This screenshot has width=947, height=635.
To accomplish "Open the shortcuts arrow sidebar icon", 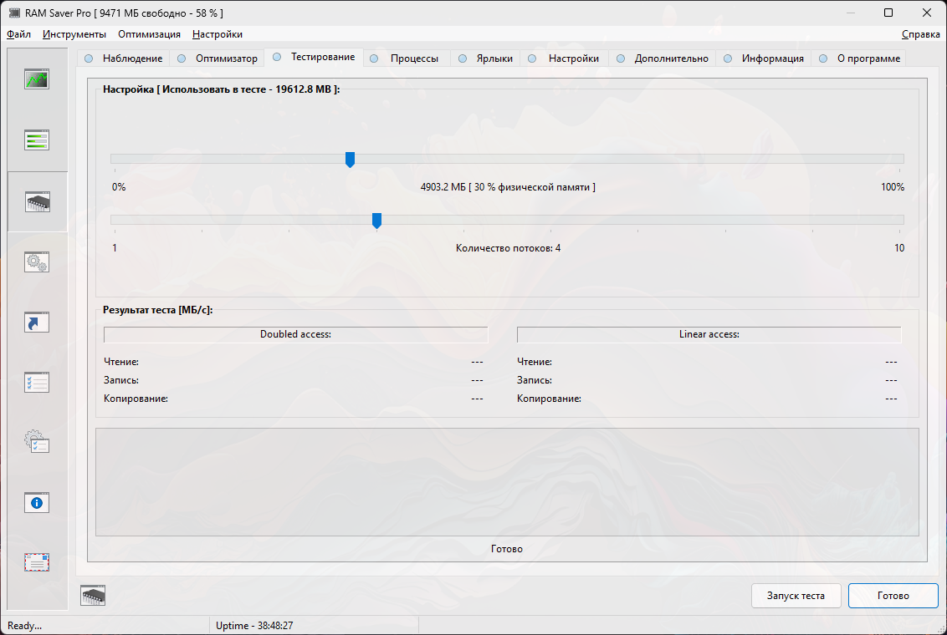I will [x=37, y=322].
